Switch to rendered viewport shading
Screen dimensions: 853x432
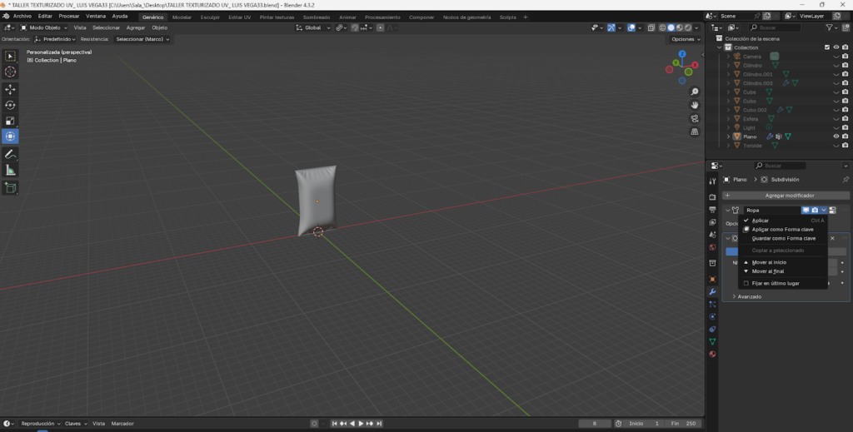point(688,27)
